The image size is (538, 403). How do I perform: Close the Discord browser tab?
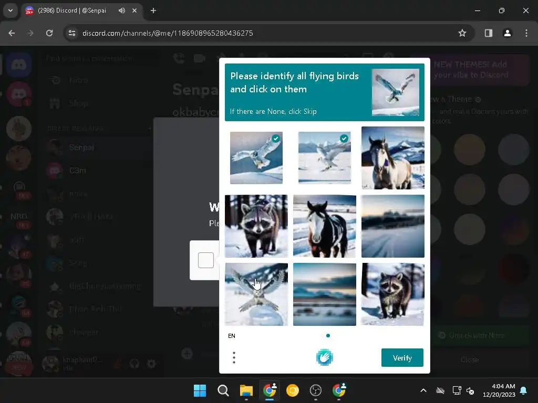click(x=134, y=10)
